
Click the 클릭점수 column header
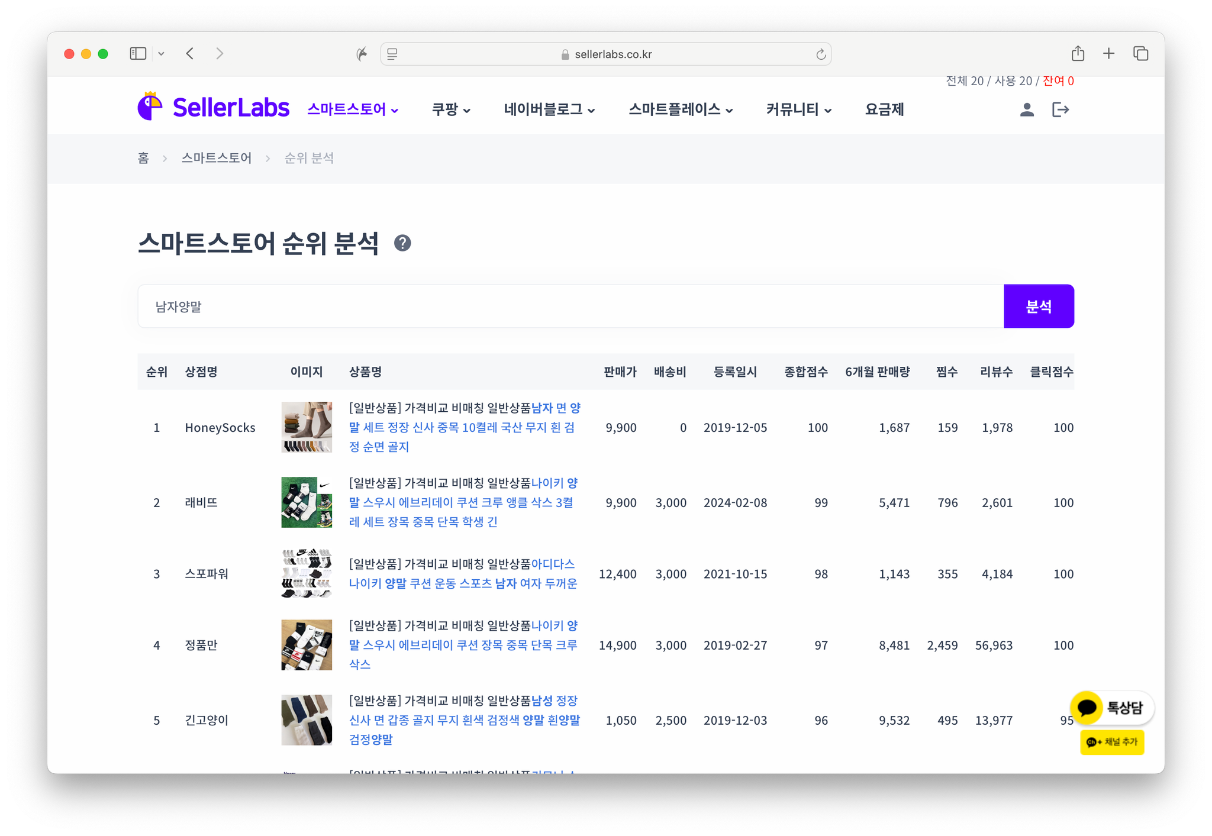(x=1052, y=372)
